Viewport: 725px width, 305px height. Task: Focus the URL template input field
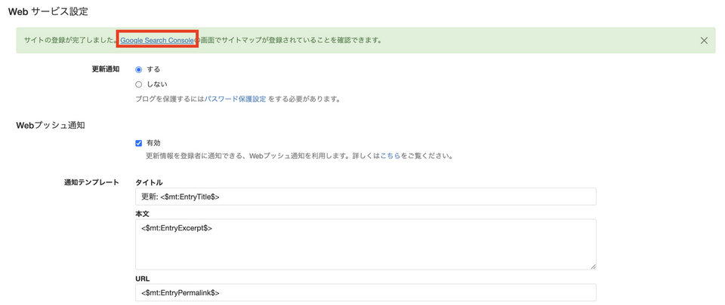click(x=366, y=292)
